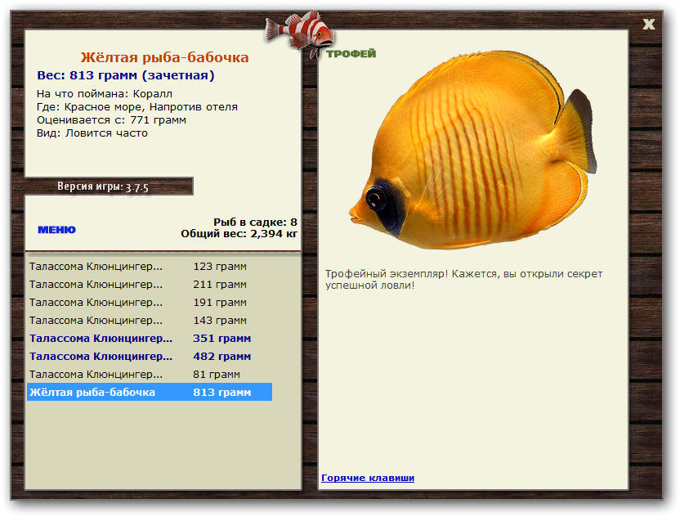Select the bold Талассома 351 грамм entry
680x517 pixels.
click(x=150, y=338)
